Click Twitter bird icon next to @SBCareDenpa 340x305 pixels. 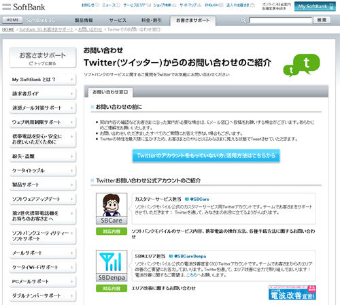(171, 256)
